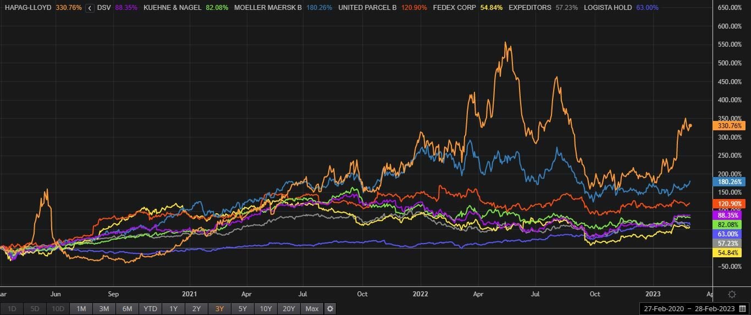Click the 2023 x-axis label
The image size is (751, 315).
tap(653, 294)
